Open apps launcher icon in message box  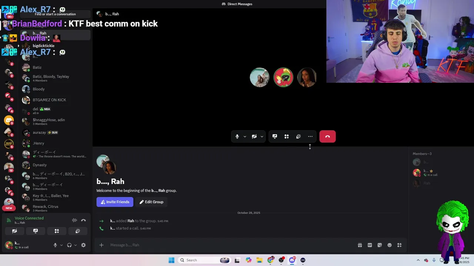pyautogui.click(x=399, y=245)
